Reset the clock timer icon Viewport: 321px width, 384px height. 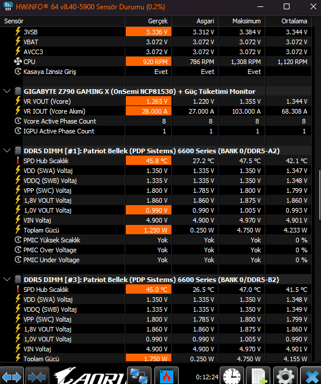coord(232,376)
